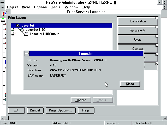167x125 pixels.
Task: Click the greyed Status... button
Action: (x=103, y=100)
